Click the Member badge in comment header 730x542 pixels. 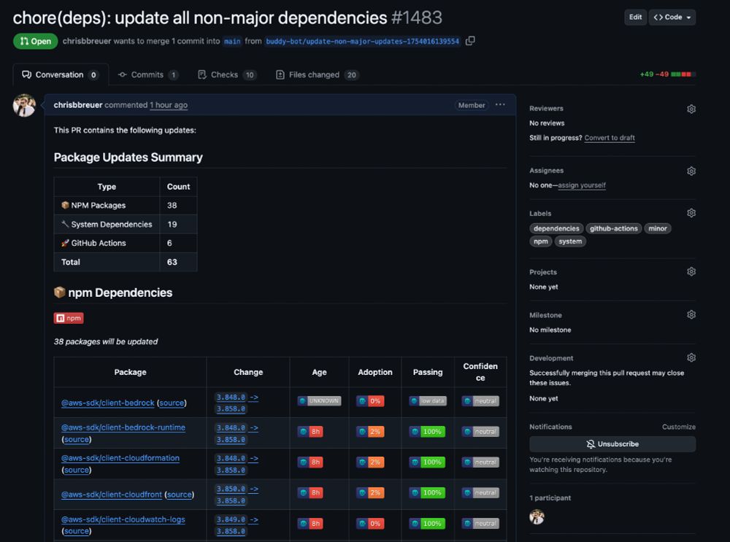(471, 105)
